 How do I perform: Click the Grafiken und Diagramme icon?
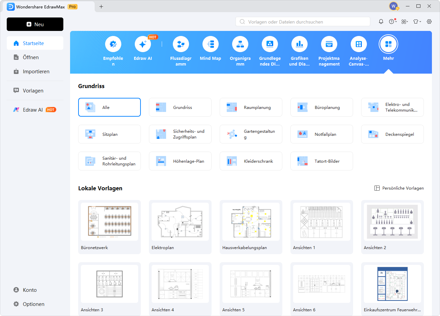click(300, 44)
